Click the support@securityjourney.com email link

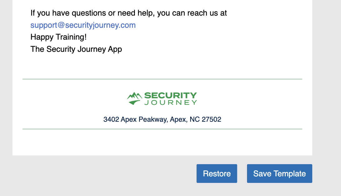click(x=83, y=25)
